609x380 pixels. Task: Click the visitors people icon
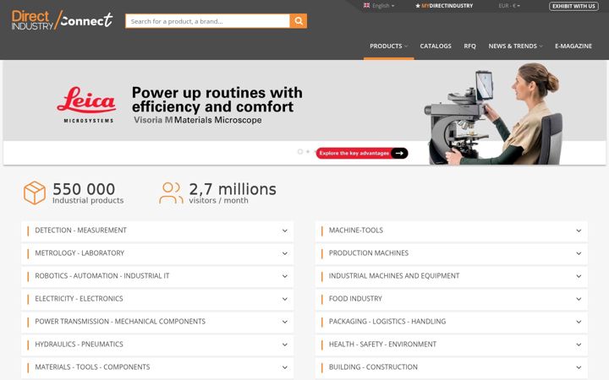click(x=171, y=193)
